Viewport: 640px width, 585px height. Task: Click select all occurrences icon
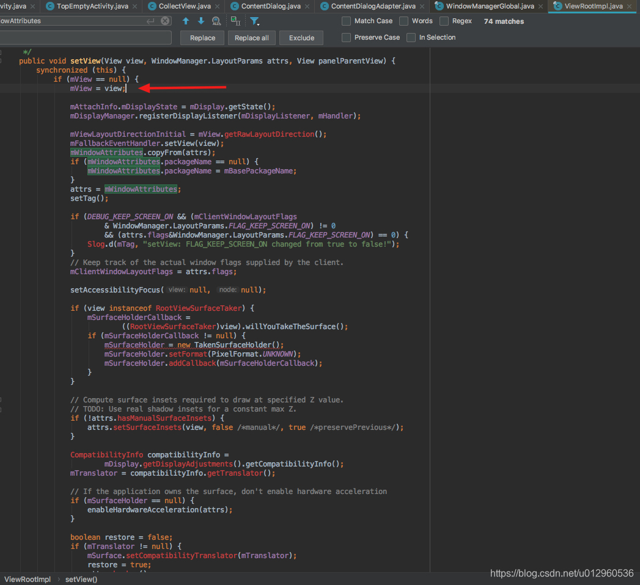click(235, 21)
